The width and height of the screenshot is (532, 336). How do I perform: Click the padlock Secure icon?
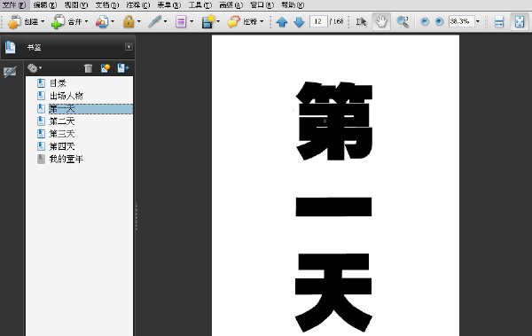129,22
